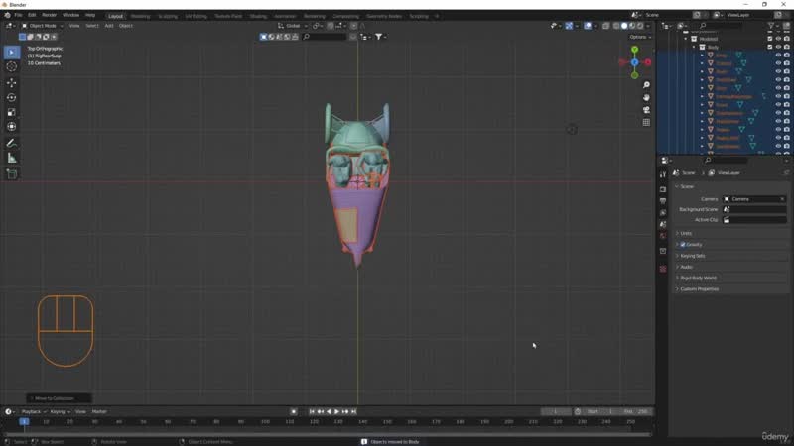This screenshot has width=794, height=446.
Task: Toggle X-ray mode in viewport header
Action: [x=605, y=26]
